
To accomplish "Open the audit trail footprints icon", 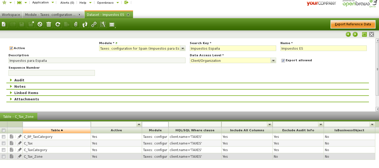I will 85,25.
